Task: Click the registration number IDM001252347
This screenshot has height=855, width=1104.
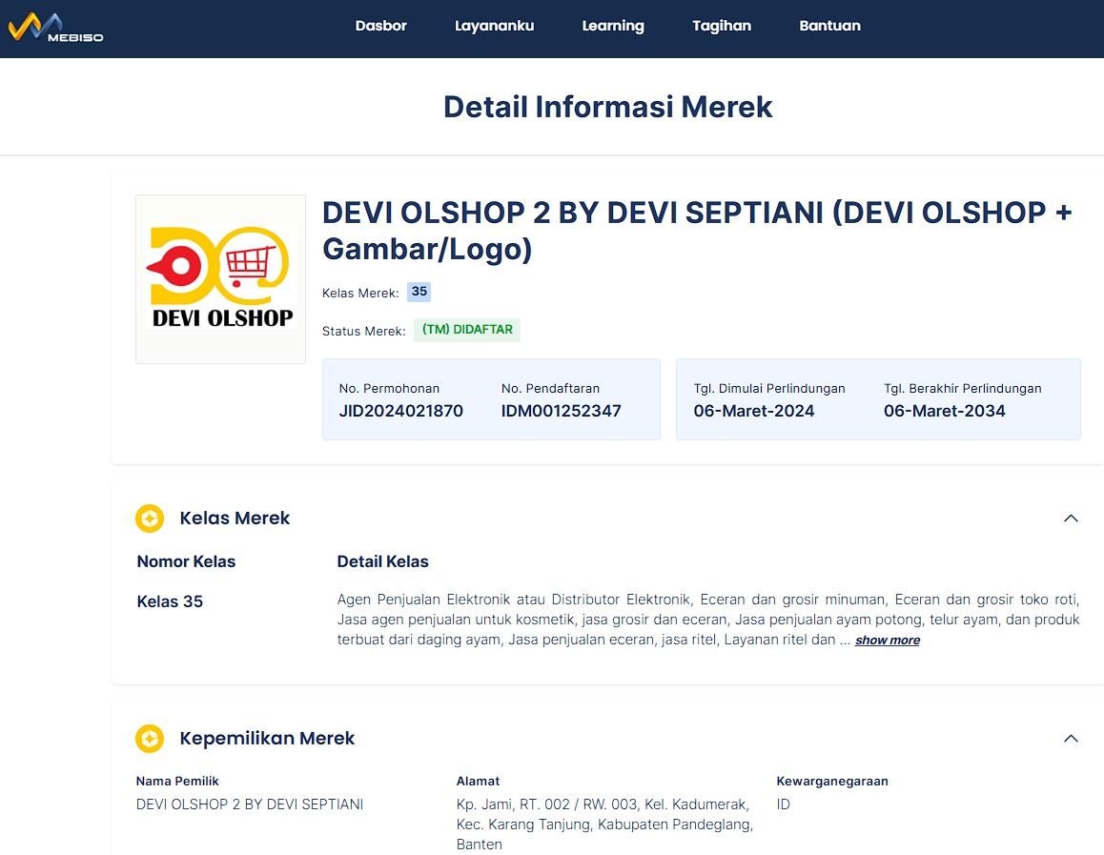Action: point(562,411)
